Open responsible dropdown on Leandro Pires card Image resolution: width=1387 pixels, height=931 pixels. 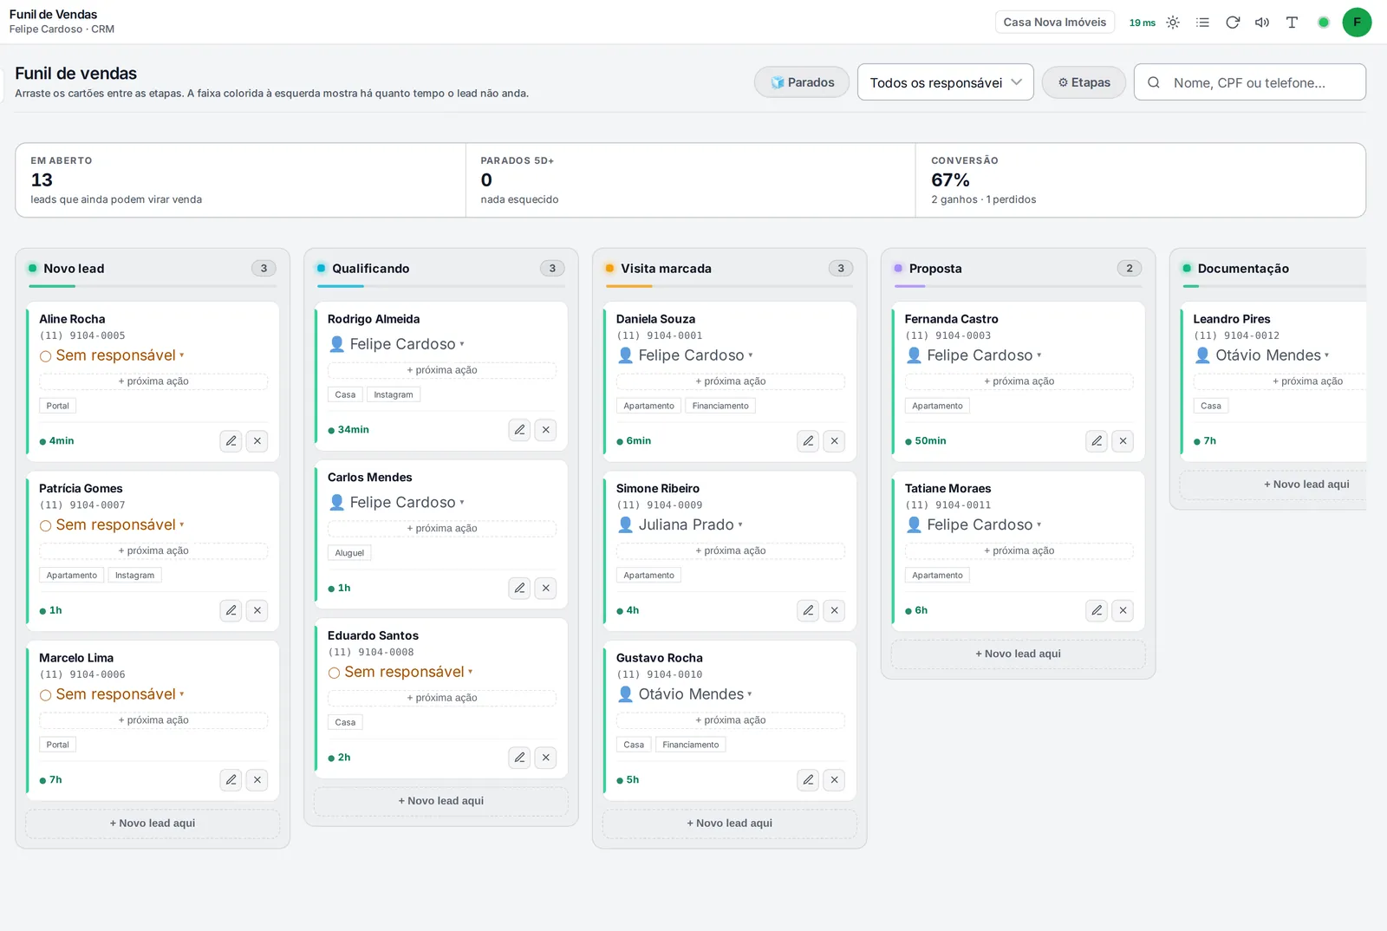pyautogui.click(x=1262, y=355)
